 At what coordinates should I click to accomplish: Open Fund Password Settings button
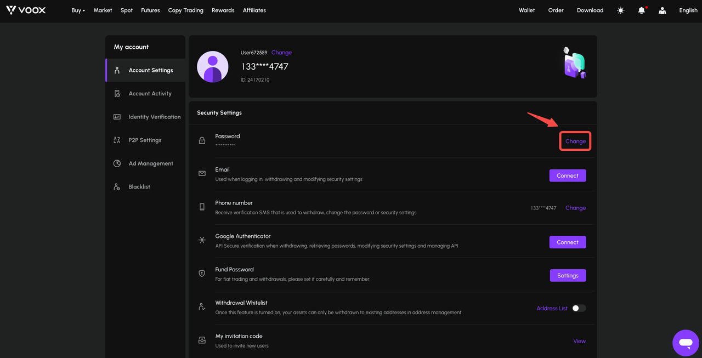click(x=568, y=276)
